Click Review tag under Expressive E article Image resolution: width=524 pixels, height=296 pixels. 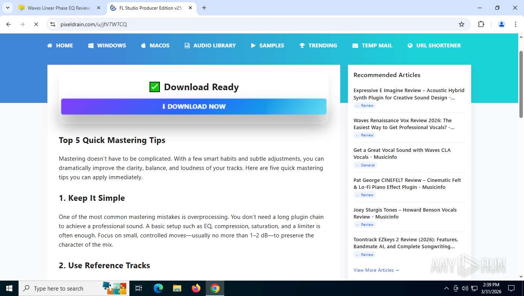364,106
